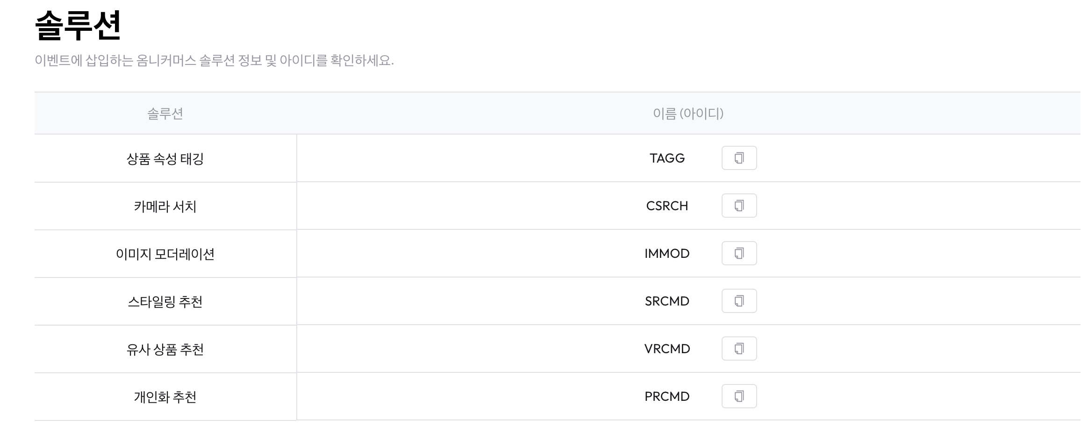Click the CSRCH ID text

click(667, 206)
